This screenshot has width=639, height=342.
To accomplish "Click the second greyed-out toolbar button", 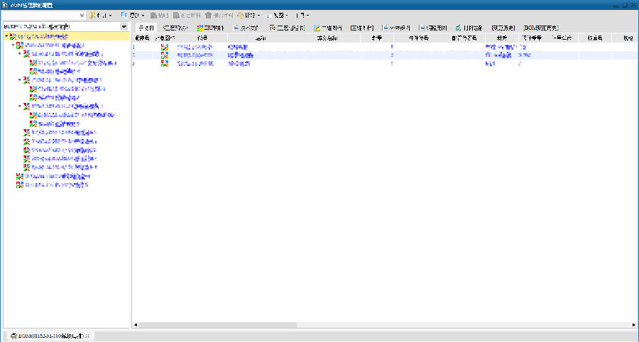I will pos(187,16).
